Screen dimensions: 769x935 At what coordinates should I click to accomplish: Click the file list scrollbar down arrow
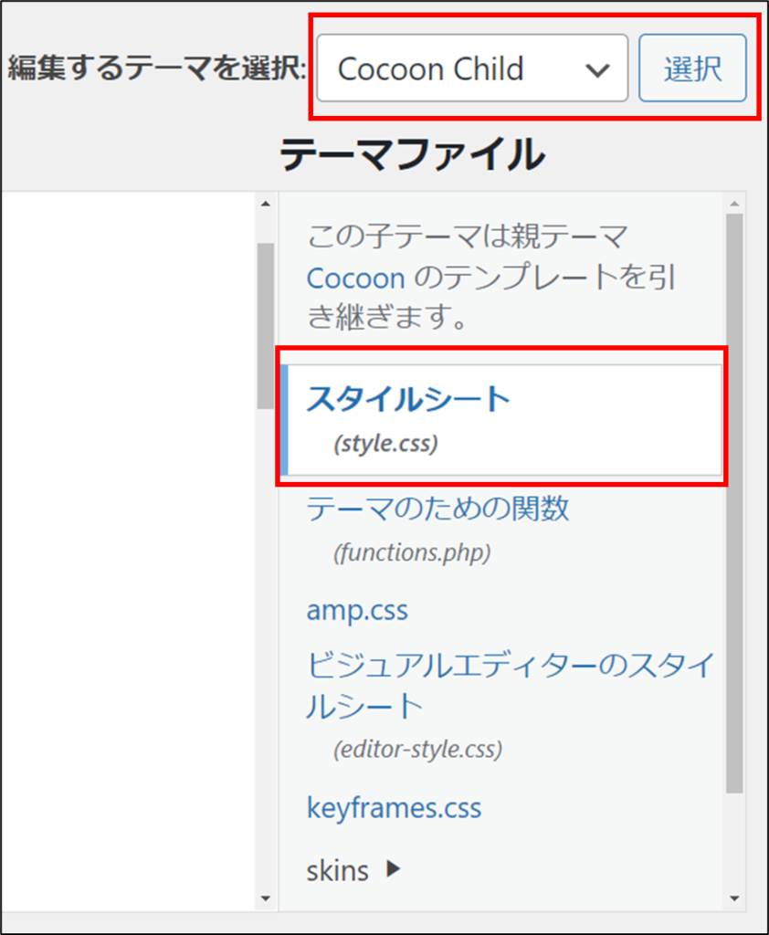coord(734,898)
